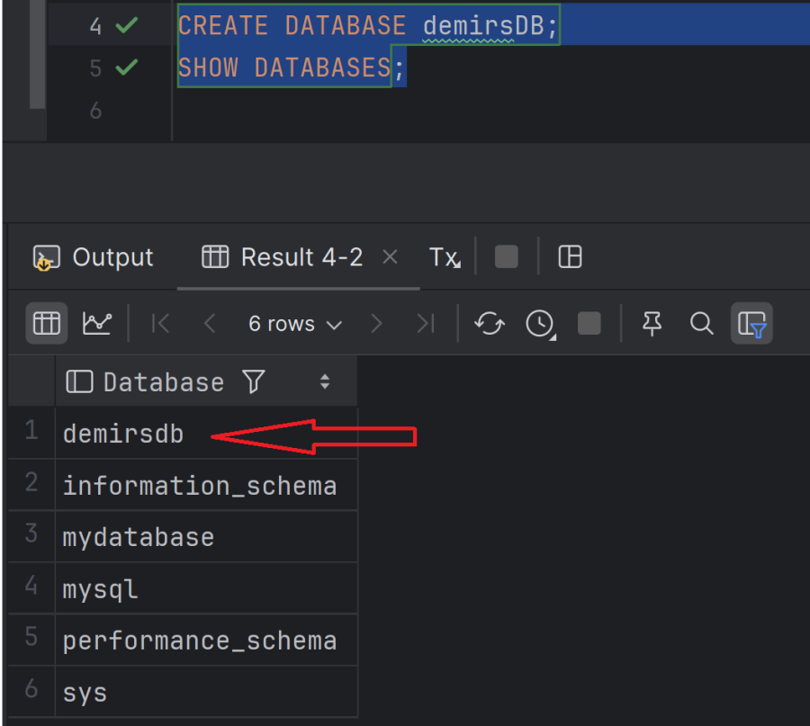
Task: Reload the result page data
Action: point(489,324)
